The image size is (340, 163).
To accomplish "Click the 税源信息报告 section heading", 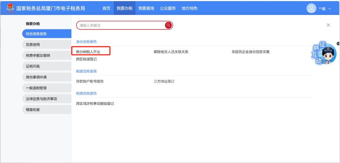I will tap(86, 93).
